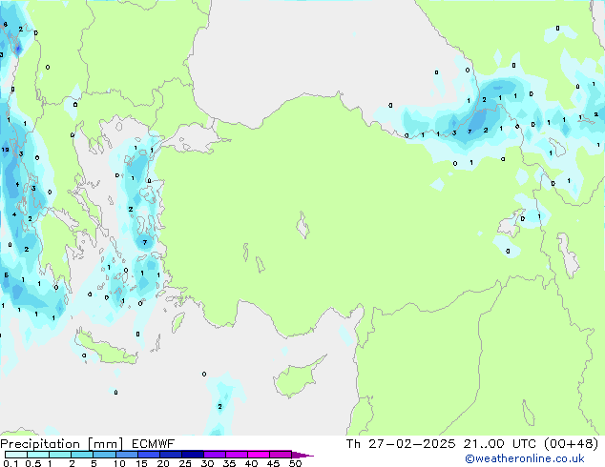This screenshot has width=605, height=467.
Task: Click the over-50 mm legend arrow tip
Action: click(x=302, y=455)
